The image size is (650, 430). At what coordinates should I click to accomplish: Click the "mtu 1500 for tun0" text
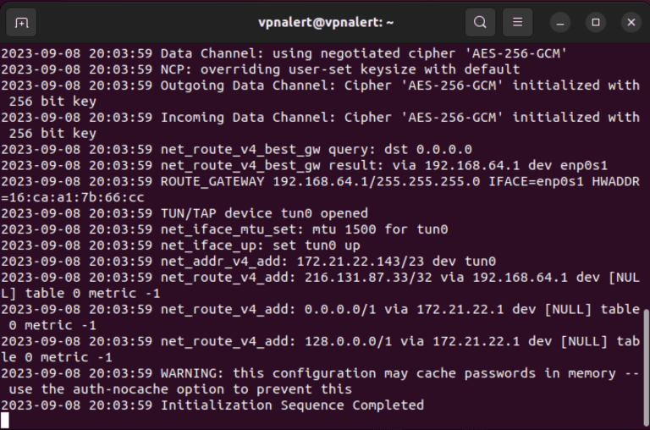tap(383, 229)
